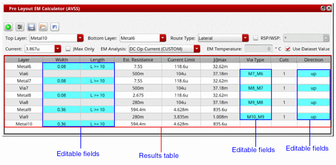The image size is (336, 165).
Task: Click the Length column header
Action: pyautogui.click(x=98, y=60)
